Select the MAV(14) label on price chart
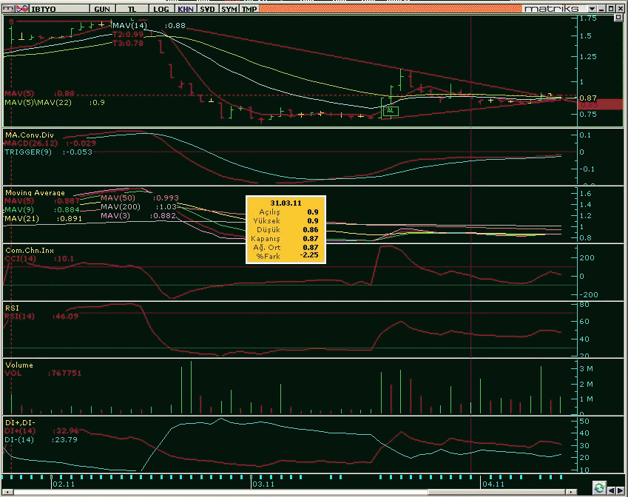Image resolution: width=628 pixels, height=497 pixels. pyautogui.click(x=129, y=26)
